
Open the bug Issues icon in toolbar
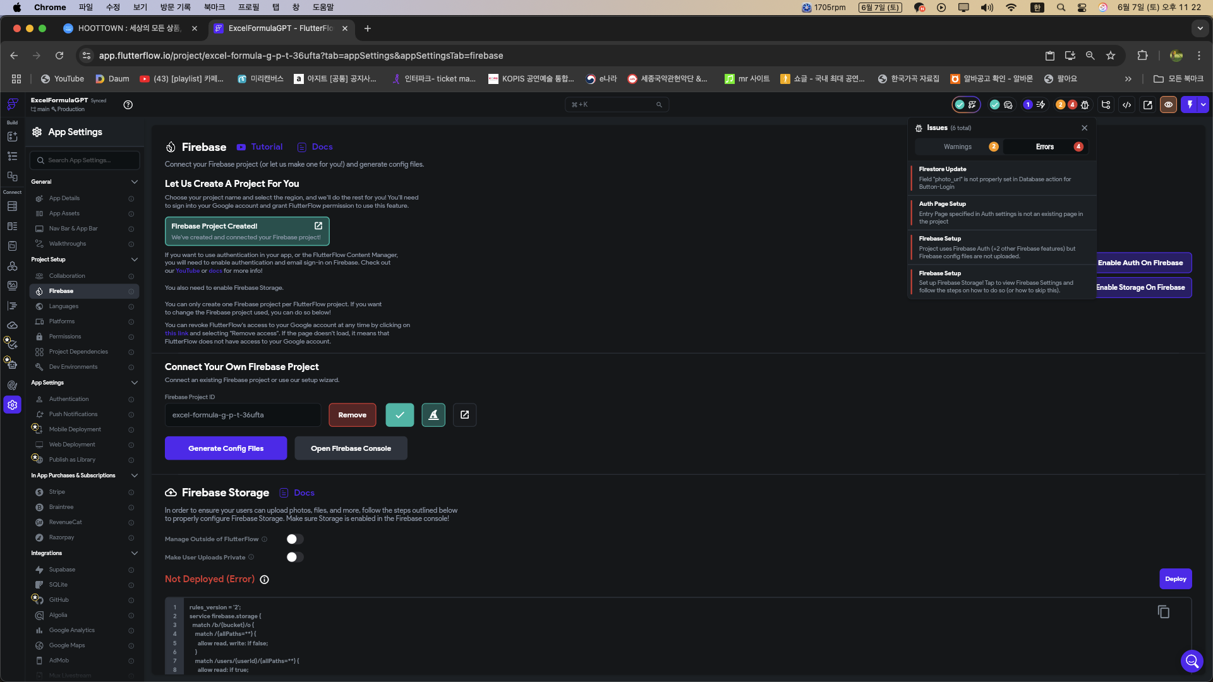tap(1085, 105)
